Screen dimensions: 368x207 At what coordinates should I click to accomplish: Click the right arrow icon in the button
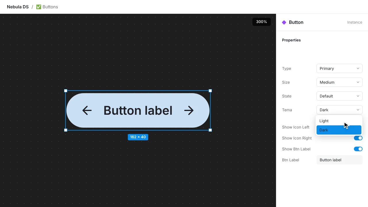[x=189, y=110]
